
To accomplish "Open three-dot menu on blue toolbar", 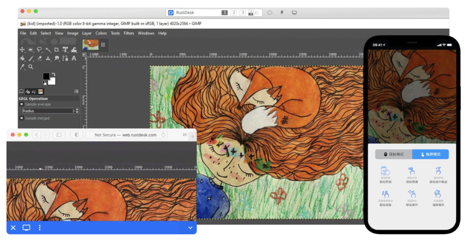I will 39,228.
